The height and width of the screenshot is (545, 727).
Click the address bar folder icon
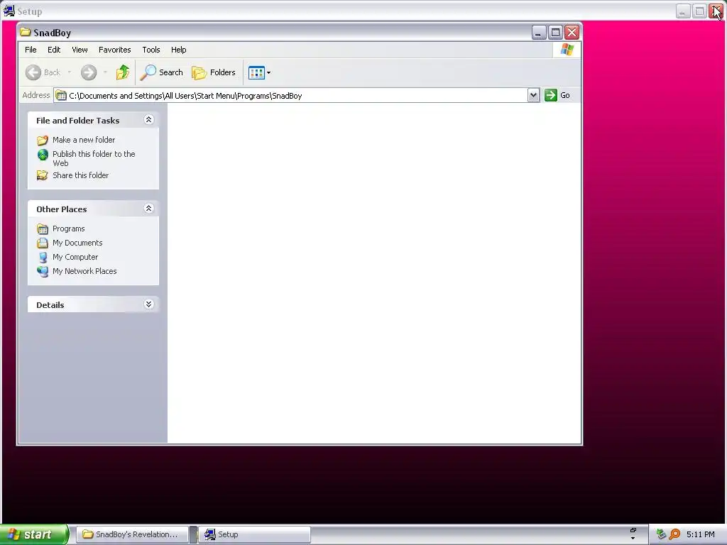61,96
